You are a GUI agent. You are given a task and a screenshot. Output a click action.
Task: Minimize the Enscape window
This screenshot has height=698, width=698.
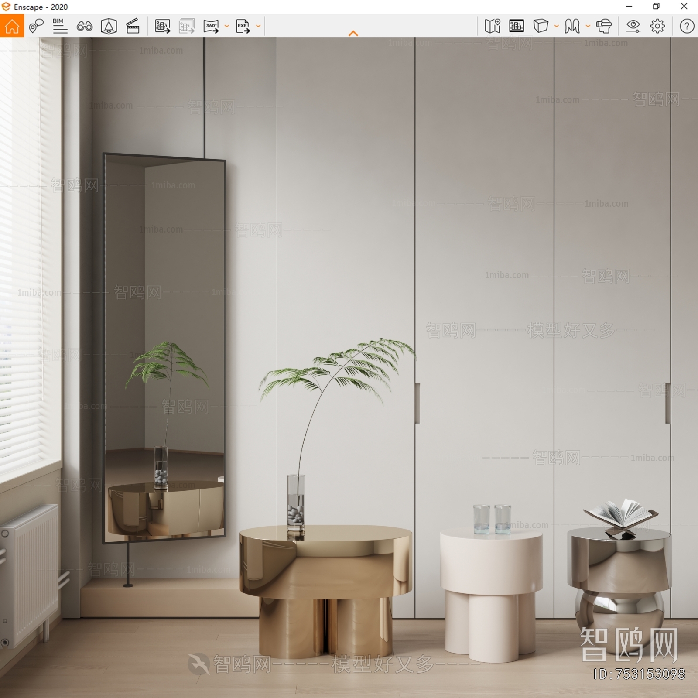[x=629, y=7]
